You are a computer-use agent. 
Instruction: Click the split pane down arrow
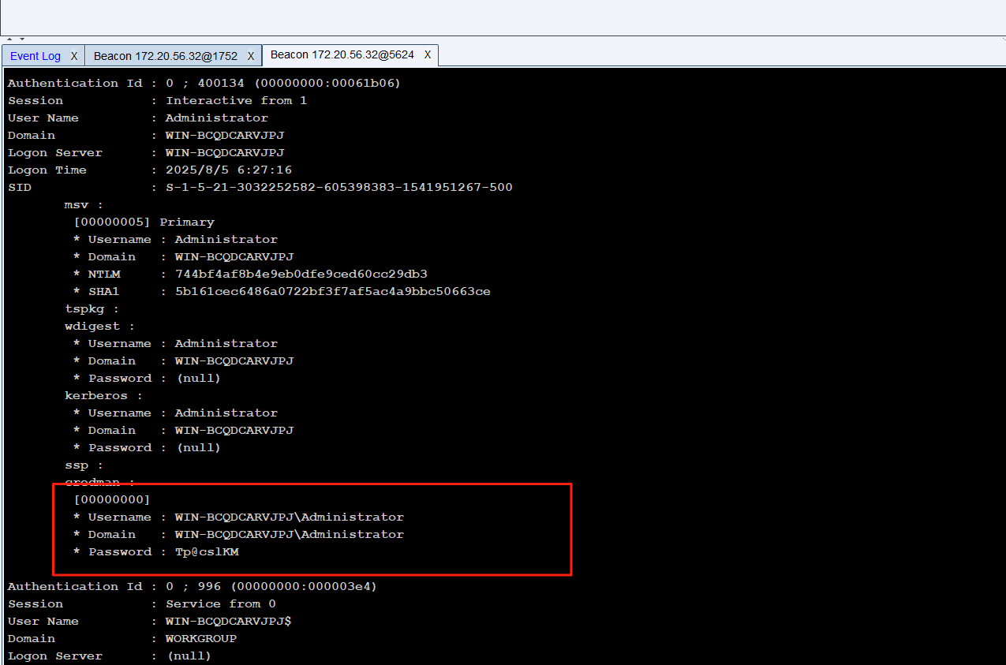tap(21, 39)
